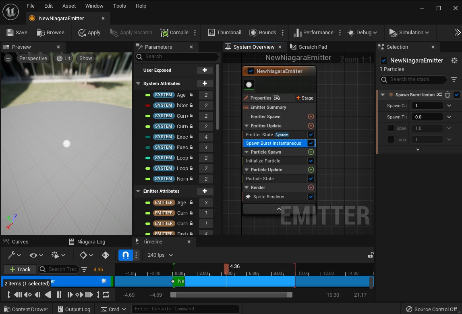Open the Debug dropdown
Image resolution: width=462 pixels, height=314 pixels.
[x=362, y=32]
